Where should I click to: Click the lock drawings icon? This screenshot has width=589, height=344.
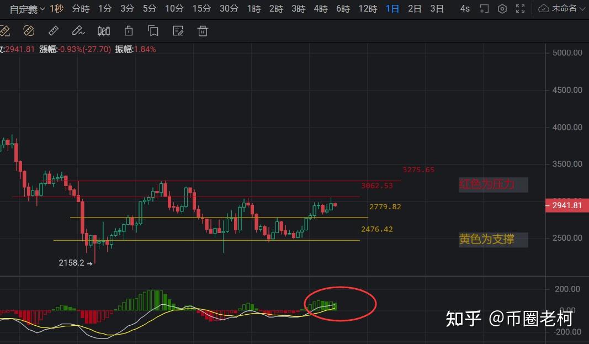click(129, 31)
